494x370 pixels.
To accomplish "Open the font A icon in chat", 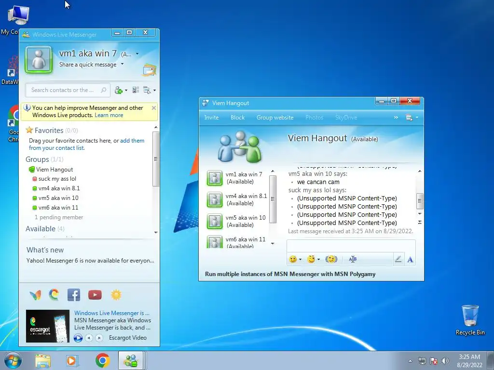I will tap(410, 260).
